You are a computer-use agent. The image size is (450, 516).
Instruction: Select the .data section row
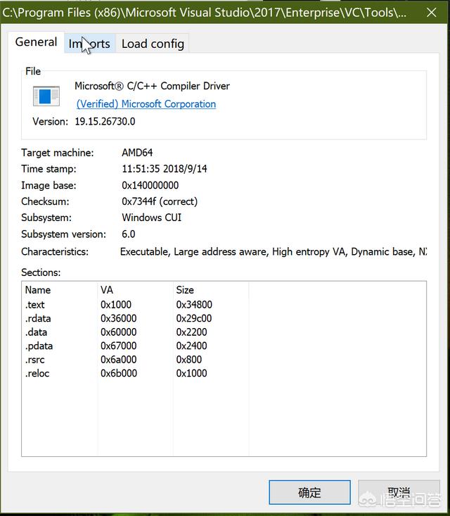tap(224, 332)
